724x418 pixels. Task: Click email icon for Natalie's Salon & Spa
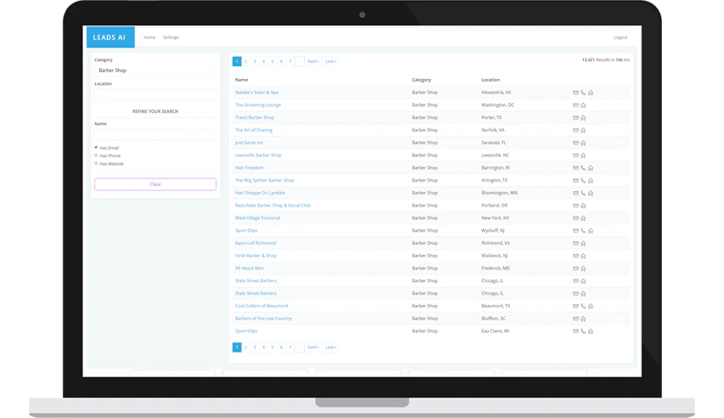[x=575, y=93]
